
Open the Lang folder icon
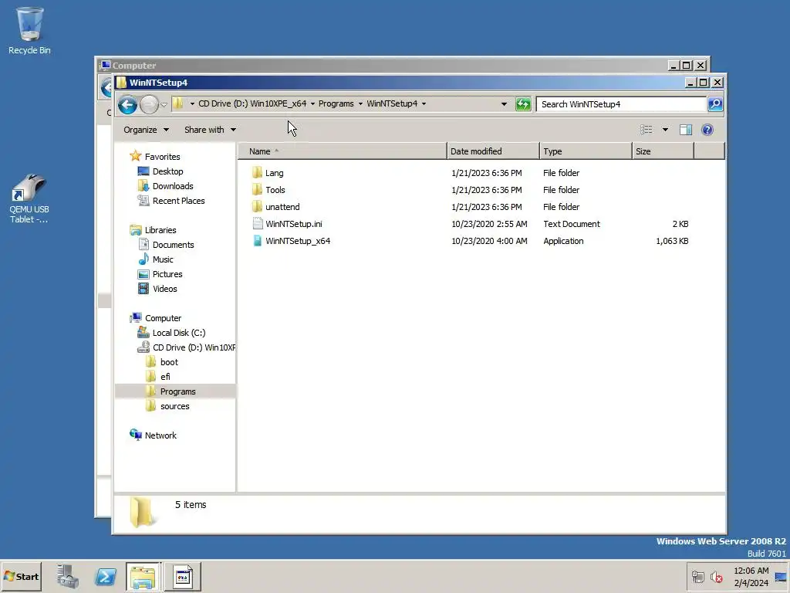pos(257,173)
